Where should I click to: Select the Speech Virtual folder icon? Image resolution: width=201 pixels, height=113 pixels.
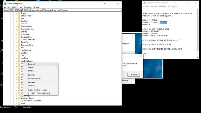click(19, 26)
